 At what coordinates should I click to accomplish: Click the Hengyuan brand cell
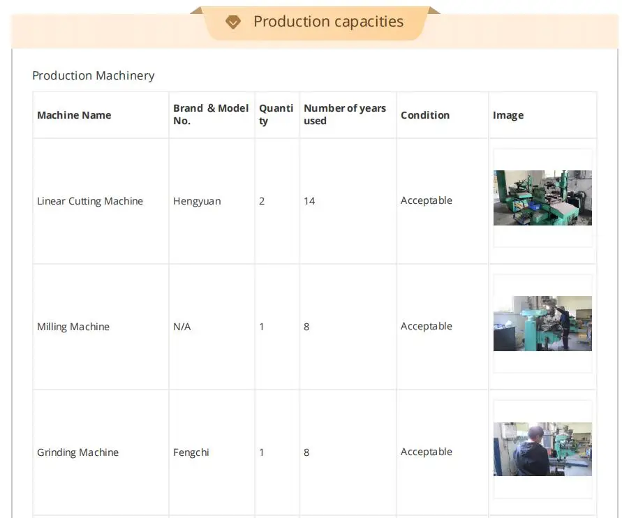(x=197, y=201)
